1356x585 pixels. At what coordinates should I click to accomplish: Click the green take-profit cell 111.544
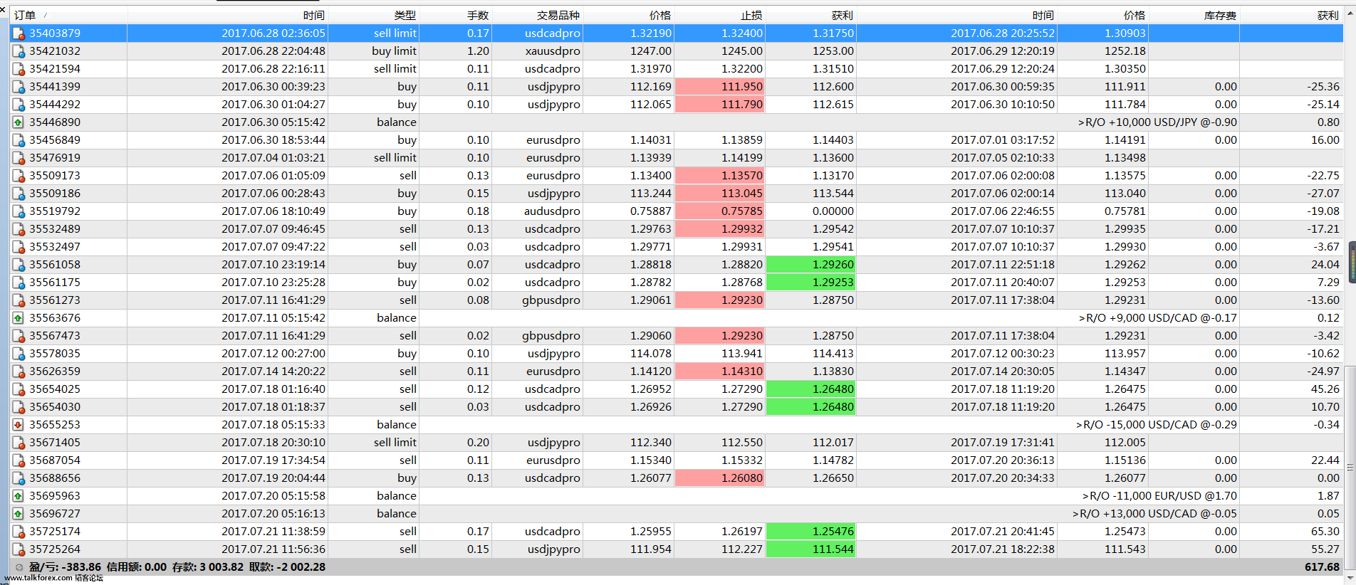click(811, 549)
